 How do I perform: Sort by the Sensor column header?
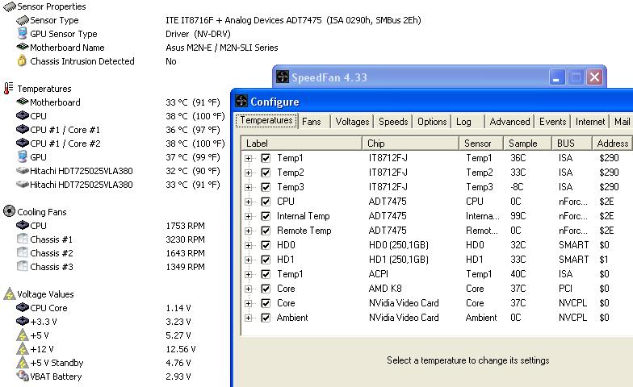coord(481,144)
